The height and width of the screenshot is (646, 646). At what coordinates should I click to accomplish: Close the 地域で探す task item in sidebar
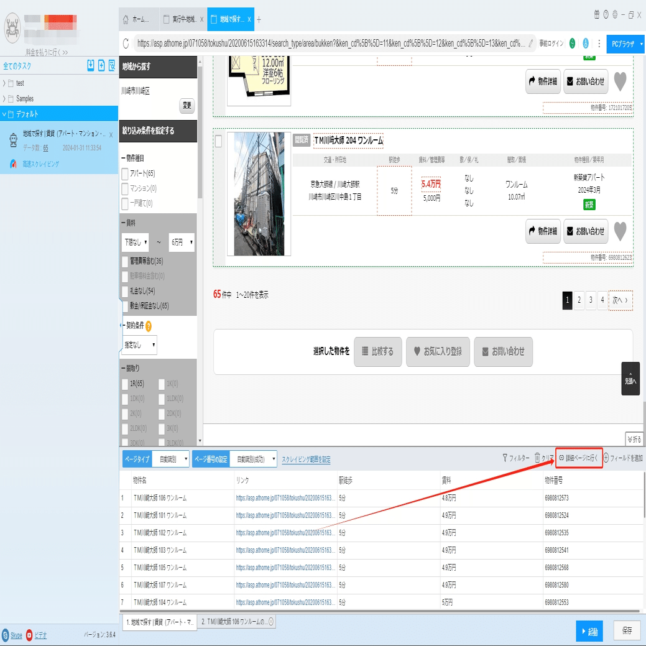click(x=111, y=135)
